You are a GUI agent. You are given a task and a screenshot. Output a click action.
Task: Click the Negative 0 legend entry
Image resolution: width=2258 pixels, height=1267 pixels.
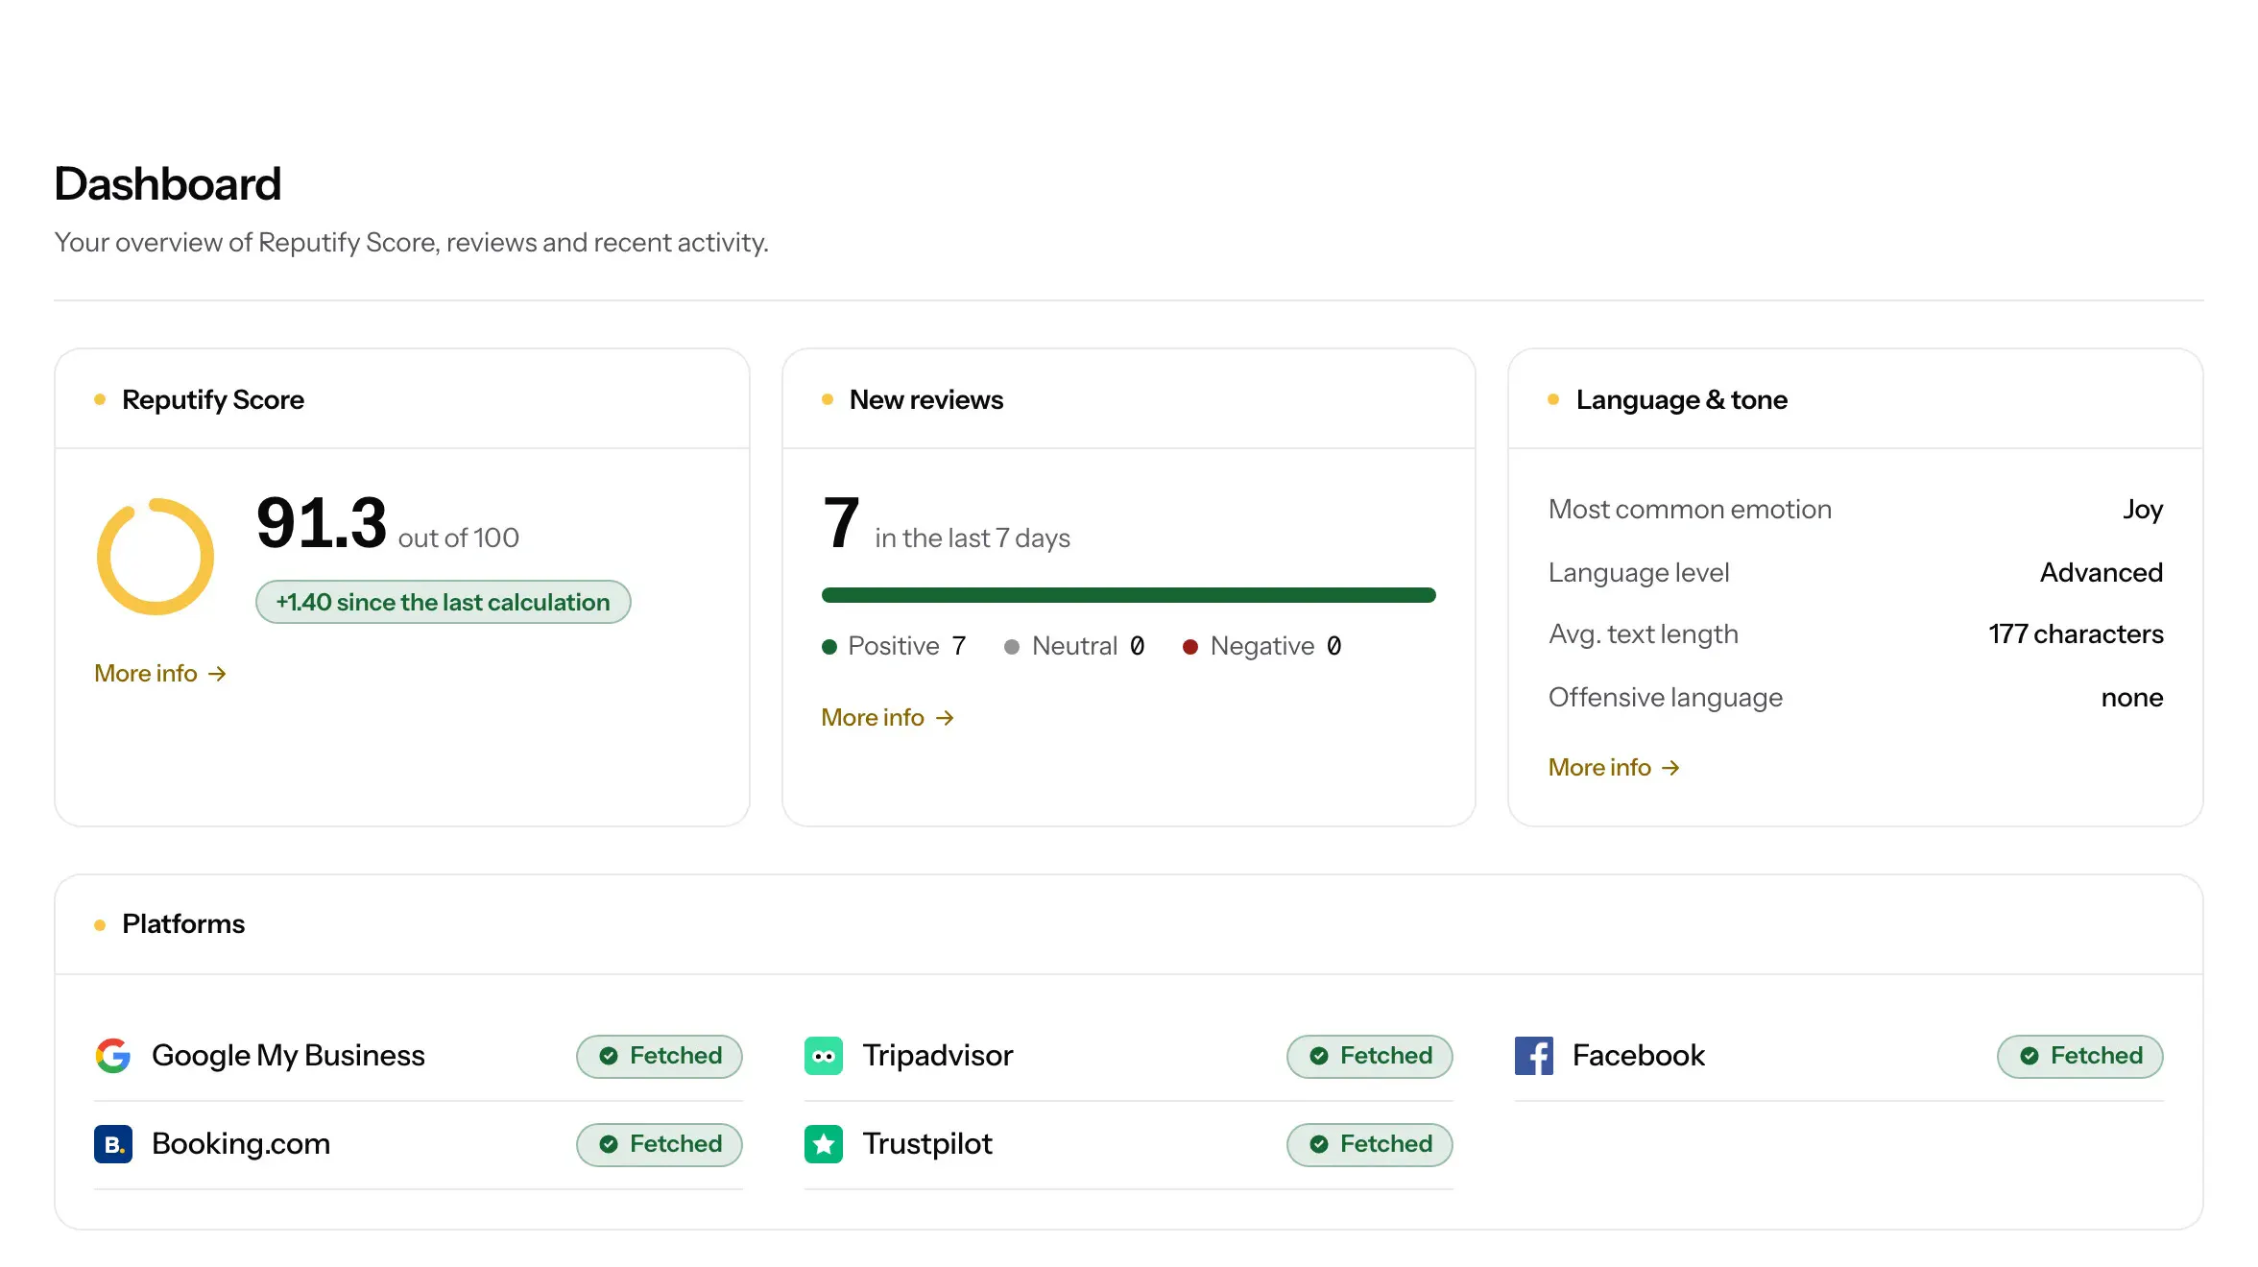pos(1262,646)
